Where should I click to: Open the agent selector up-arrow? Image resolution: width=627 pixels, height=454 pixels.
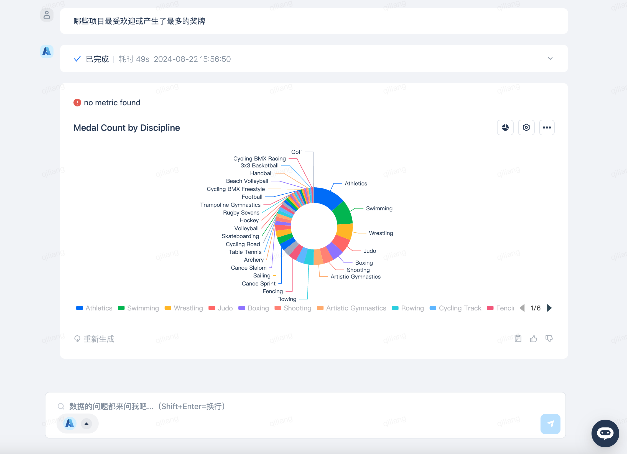[86, 424]
